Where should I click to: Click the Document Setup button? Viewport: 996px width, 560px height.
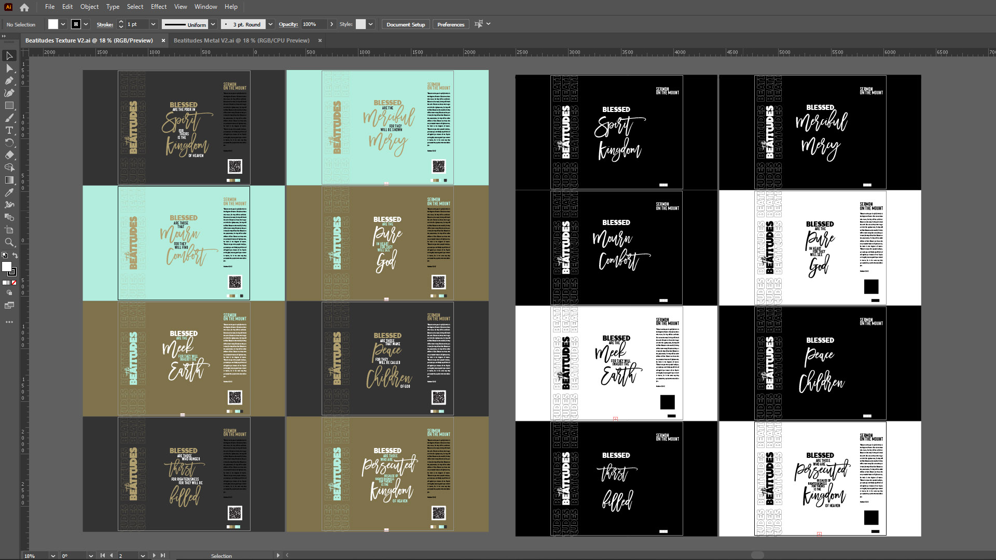pyautogui.click(x=405, y=24)
